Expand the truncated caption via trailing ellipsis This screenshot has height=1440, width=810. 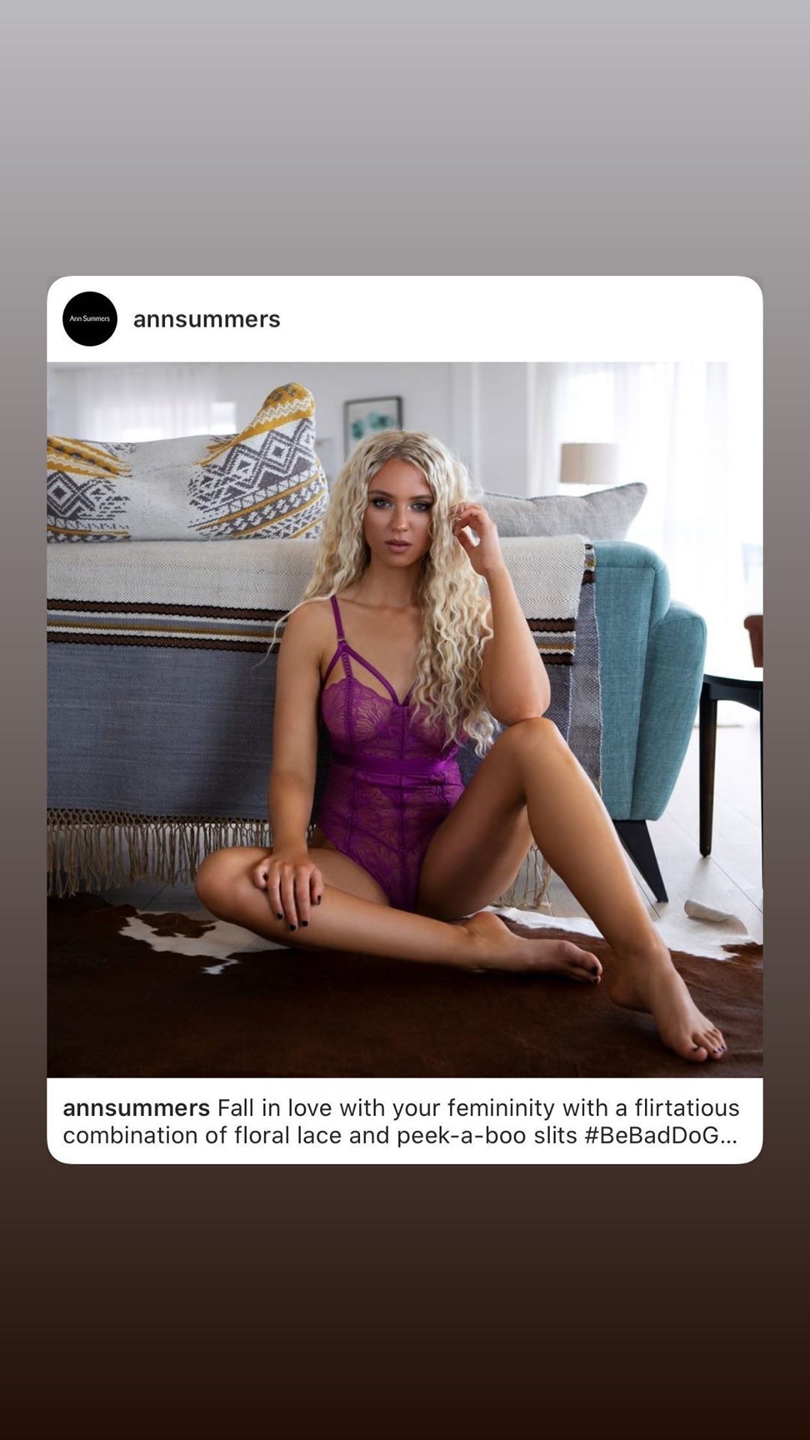[x=728, y=1137]
